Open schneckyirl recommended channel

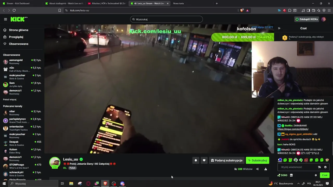(22, 174)
